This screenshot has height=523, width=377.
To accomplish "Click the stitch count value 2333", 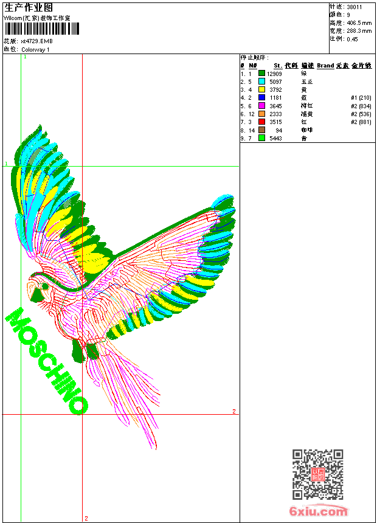I will click(275, 114).
